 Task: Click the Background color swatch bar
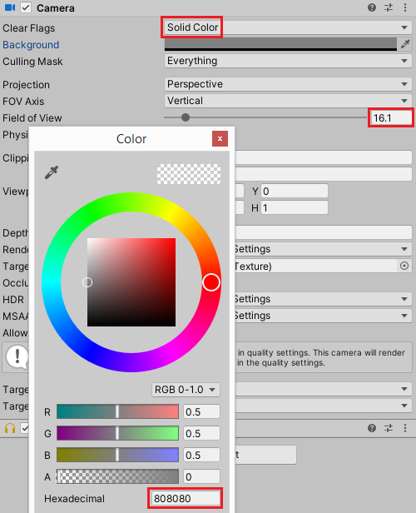tap(280, 44)
